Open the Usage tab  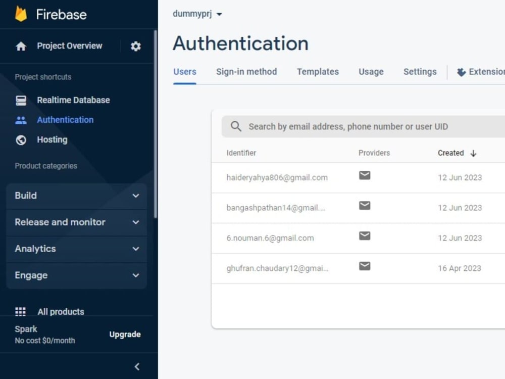pyautogui.click(x=371, y=72)
